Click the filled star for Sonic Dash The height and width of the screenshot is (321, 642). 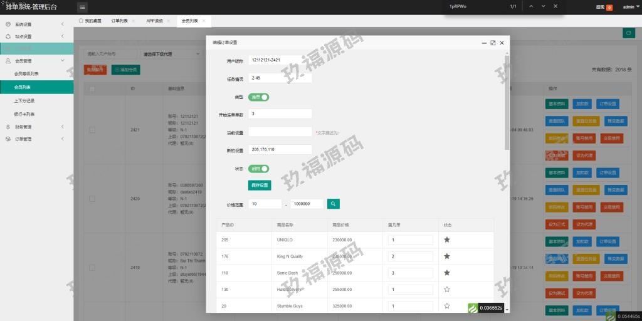pyautogui.click(x=447, y=273)
